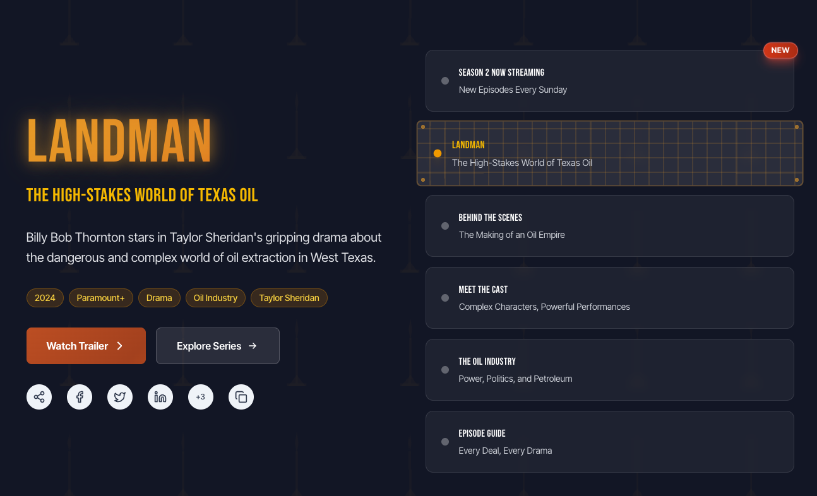Open the +3 more sharing options

point(201,397)
